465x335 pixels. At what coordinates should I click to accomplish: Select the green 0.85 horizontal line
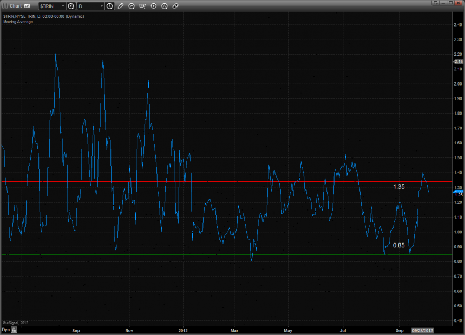227,254
